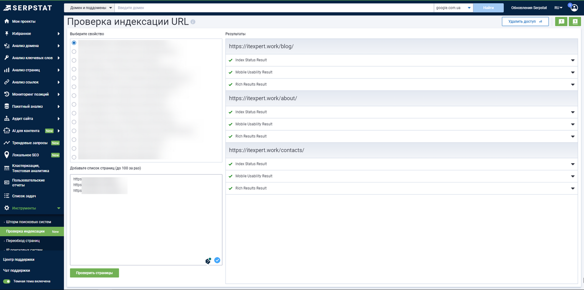Open the user profile avatar icon
This screenshot has width=584, height=290.
(x=574, y=7)
